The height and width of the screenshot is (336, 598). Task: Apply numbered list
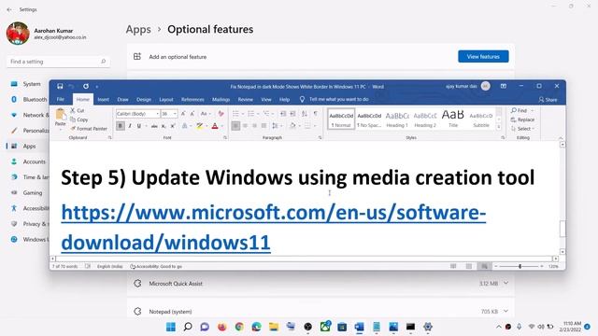pyautogui.click(x=250, y=114)
